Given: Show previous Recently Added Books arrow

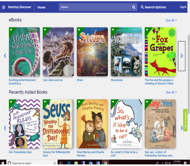Looking at the screenshot, I should point(5,128).
